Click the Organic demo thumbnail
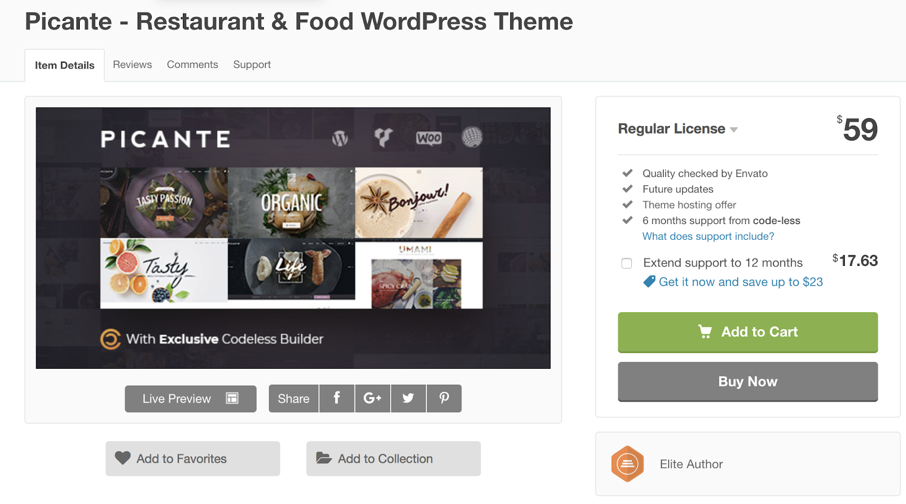The height and width of the screenshot is (504, 906). [x=292, y=203]
